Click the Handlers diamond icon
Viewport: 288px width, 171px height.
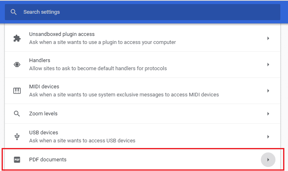point(17,65)
